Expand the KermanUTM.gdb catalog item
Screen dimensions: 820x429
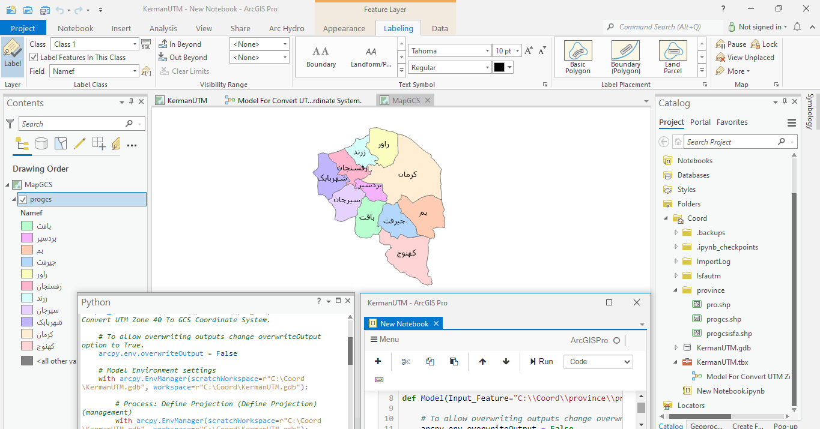coord(676,348)
